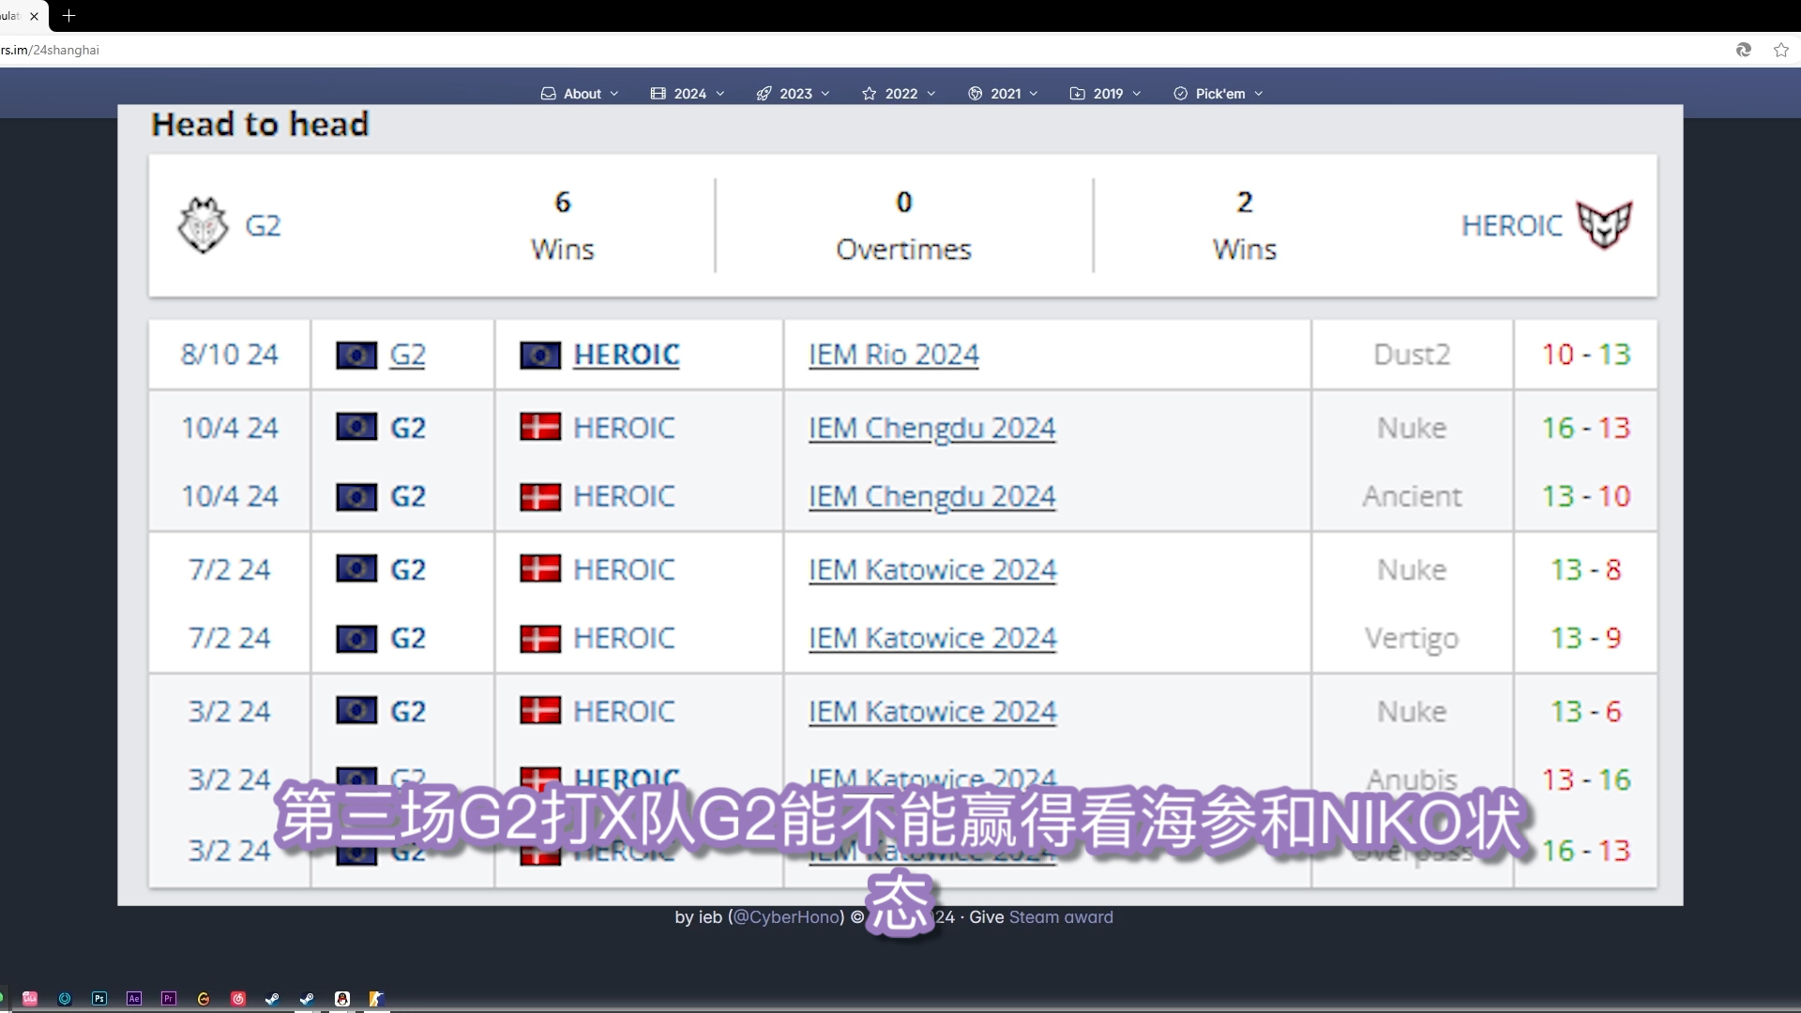Click Denmark flag in 10/4 Nuke row

coord(540,427)
